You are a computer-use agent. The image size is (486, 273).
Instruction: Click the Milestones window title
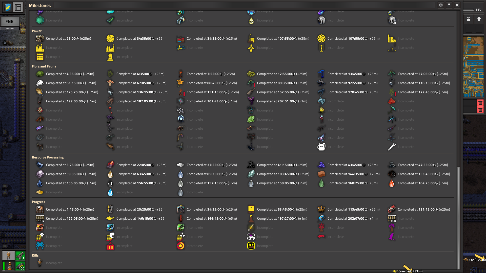(x=40, y=5)
